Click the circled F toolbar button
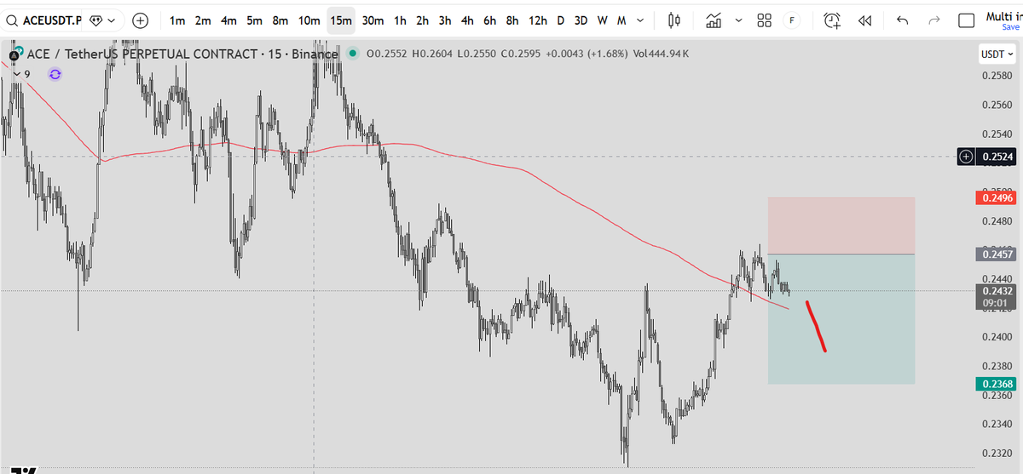The height and width of the screenshot is (474, 1023). [792, 20]
